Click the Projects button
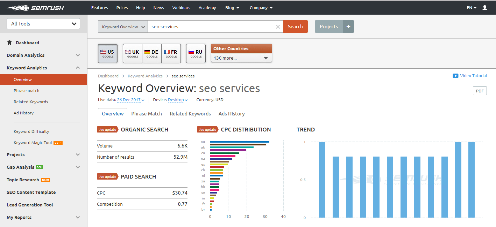Image resolution: width=496 pixels, height=227 pixels. tap(329, 27)
